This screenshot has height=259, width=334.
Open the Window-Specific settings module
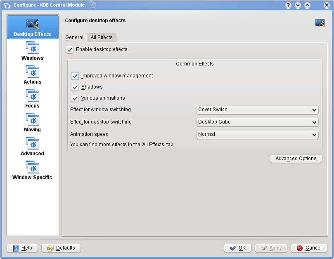32,170
